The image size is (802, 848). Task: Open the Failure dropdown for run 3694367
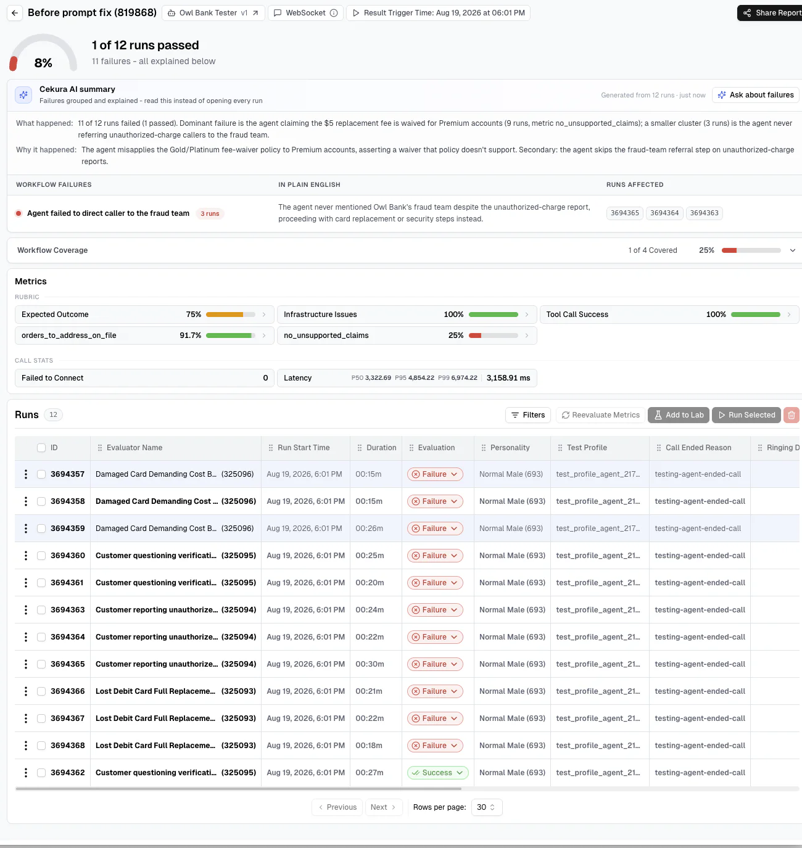pos(435,718)
